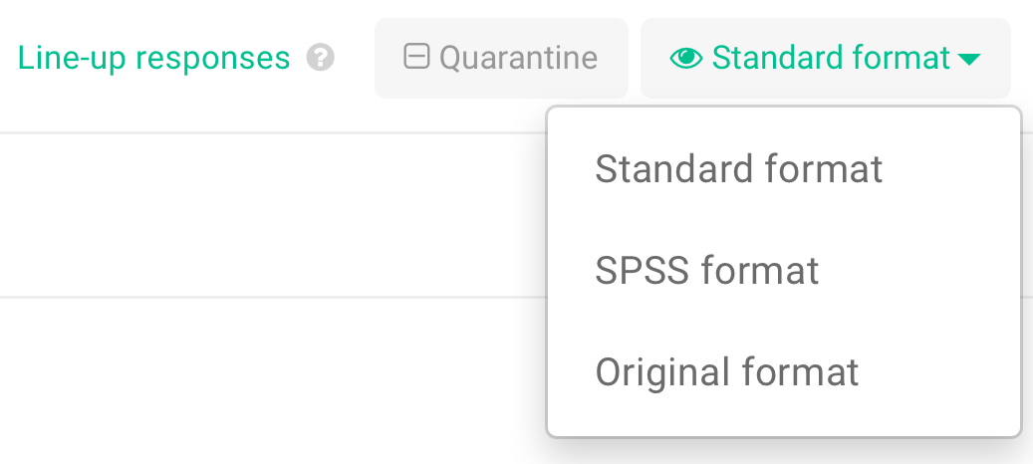
Task: Click the green eye icon
Action: pos(686,59)
